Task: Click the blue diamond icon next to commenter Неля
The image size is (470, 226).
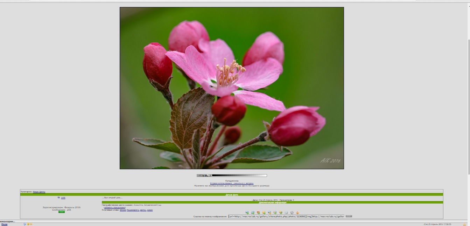Action: (24, 224)
